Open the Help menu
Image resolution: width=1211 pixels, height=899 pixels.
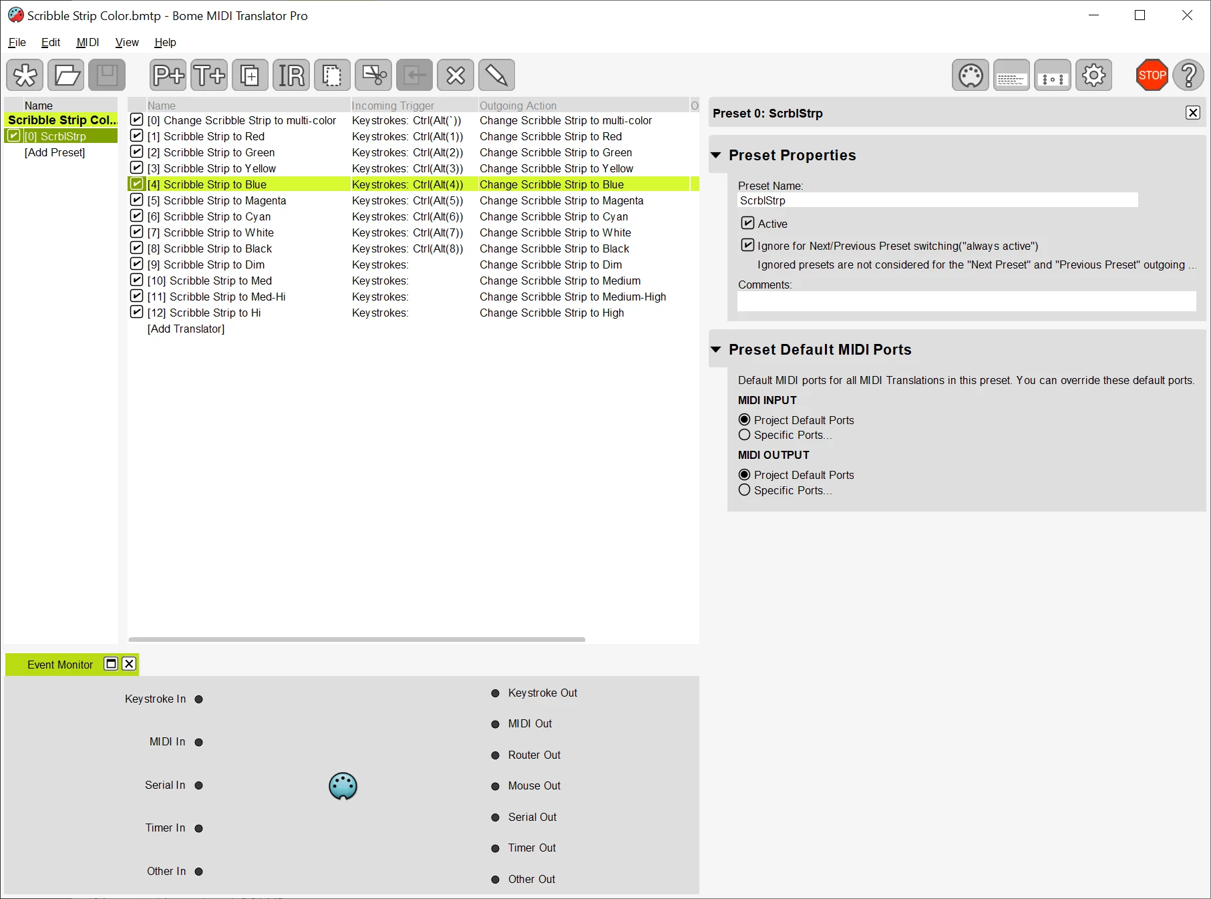pos(165,42)
